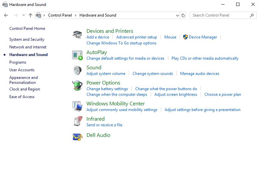Click the Devices and Printers icon
260x178 pixels.
pyautogui.click(x=77, y=34)
